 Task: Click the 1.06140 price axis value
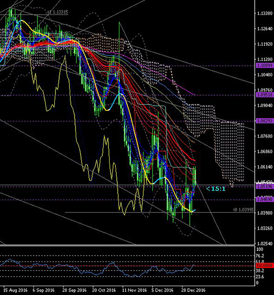[265, 167]
